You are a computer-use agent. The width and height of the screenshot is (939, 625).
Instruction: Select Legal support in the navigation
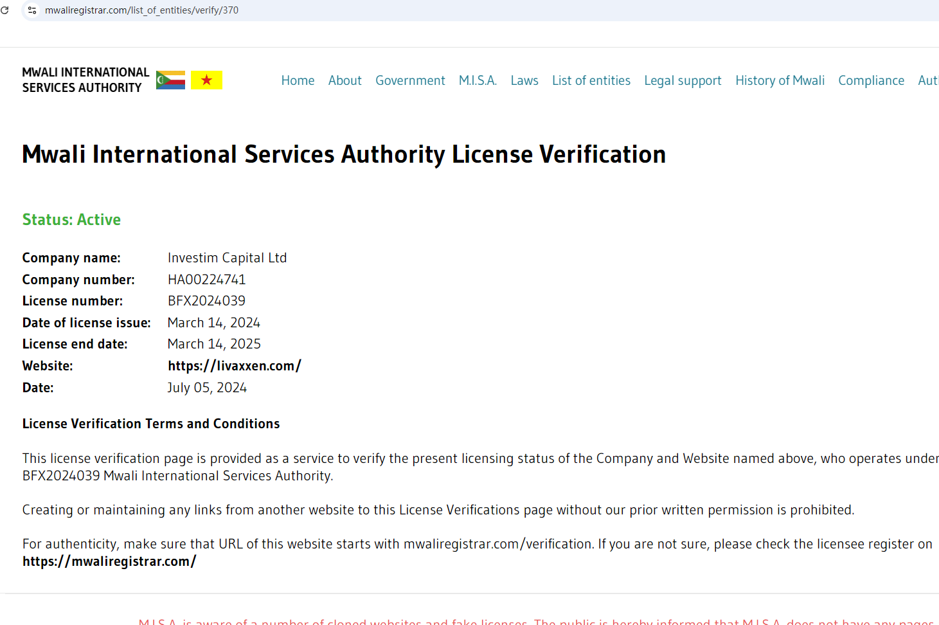point(683,80)
